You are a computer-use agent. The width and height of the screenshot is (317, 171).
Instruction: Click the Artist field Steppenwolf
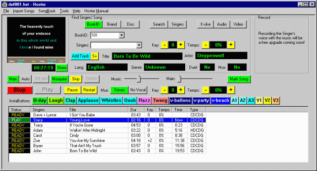pyautogui.click(x=221, y=56)
